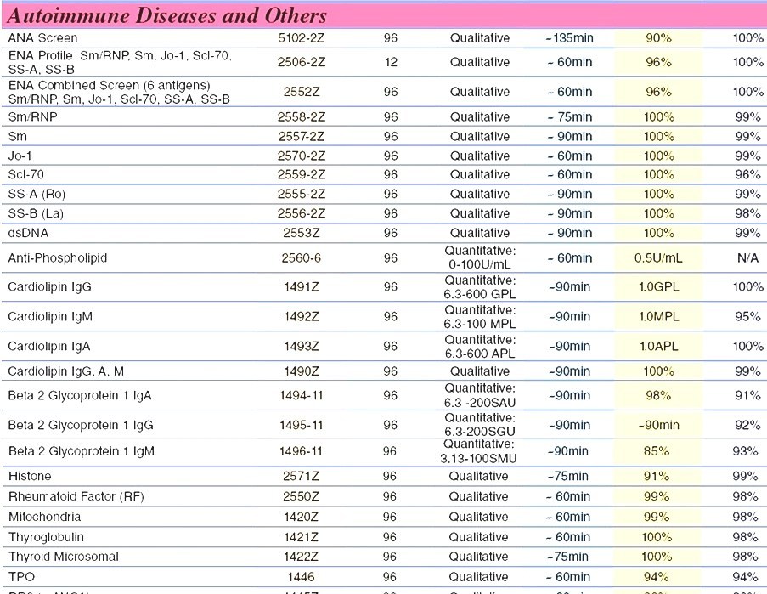Select the 'Cardiolipin IgA' test name
Screen dimensions: 767x594
click(49, 347)
